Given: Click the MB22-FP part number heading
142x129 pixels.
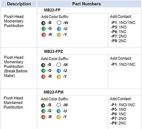Looking at the screenshot, I should coord(52,10).
